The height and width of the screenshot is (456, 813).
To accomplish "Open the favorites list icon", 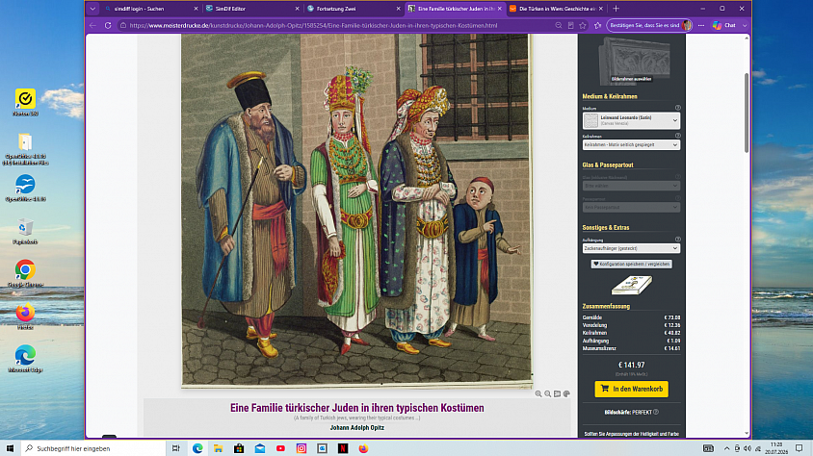I will pyautogui.click(x=598, y=25).
